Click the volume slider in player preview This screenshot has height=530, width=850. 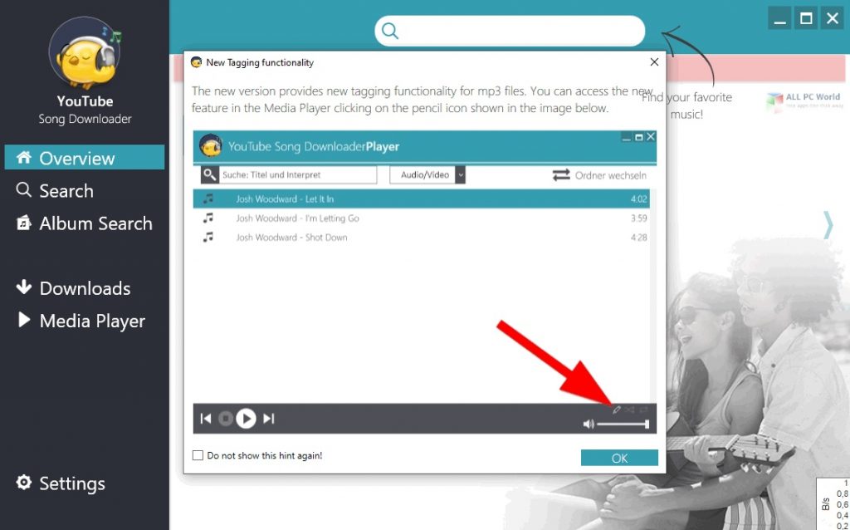point(623,424)
